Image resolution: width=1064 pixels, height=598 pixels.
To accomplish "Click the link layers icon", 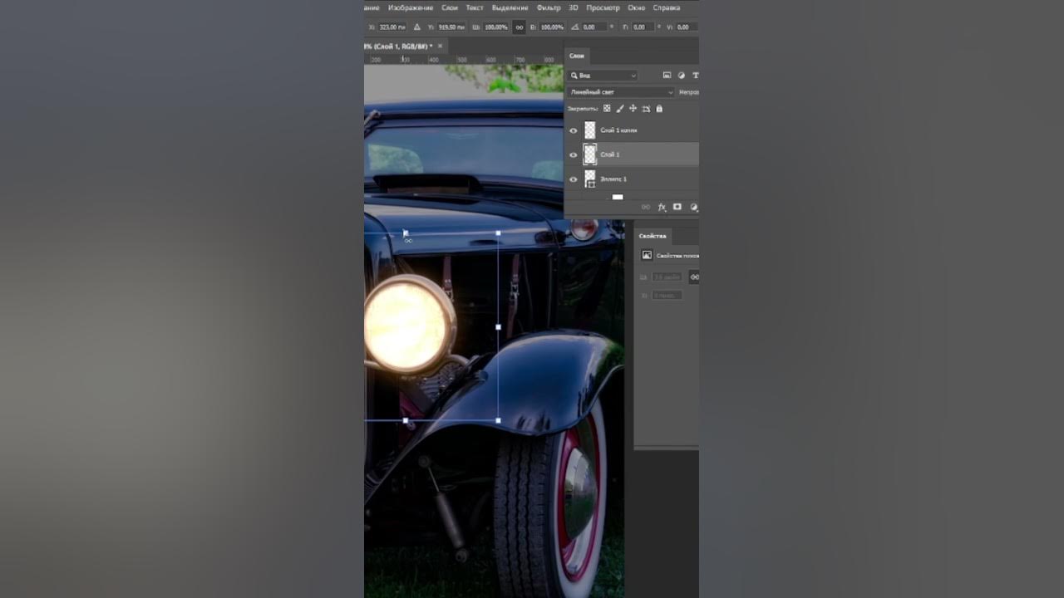I will 646,207.
